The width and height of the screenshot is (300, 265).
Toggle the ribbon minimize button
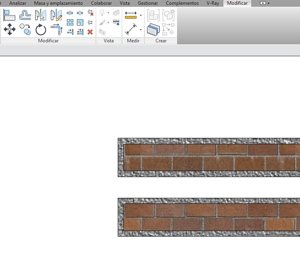[x=263, y=3]
